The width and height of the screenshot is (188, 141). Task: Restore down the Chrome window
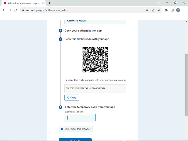click(x=175, y=3)
